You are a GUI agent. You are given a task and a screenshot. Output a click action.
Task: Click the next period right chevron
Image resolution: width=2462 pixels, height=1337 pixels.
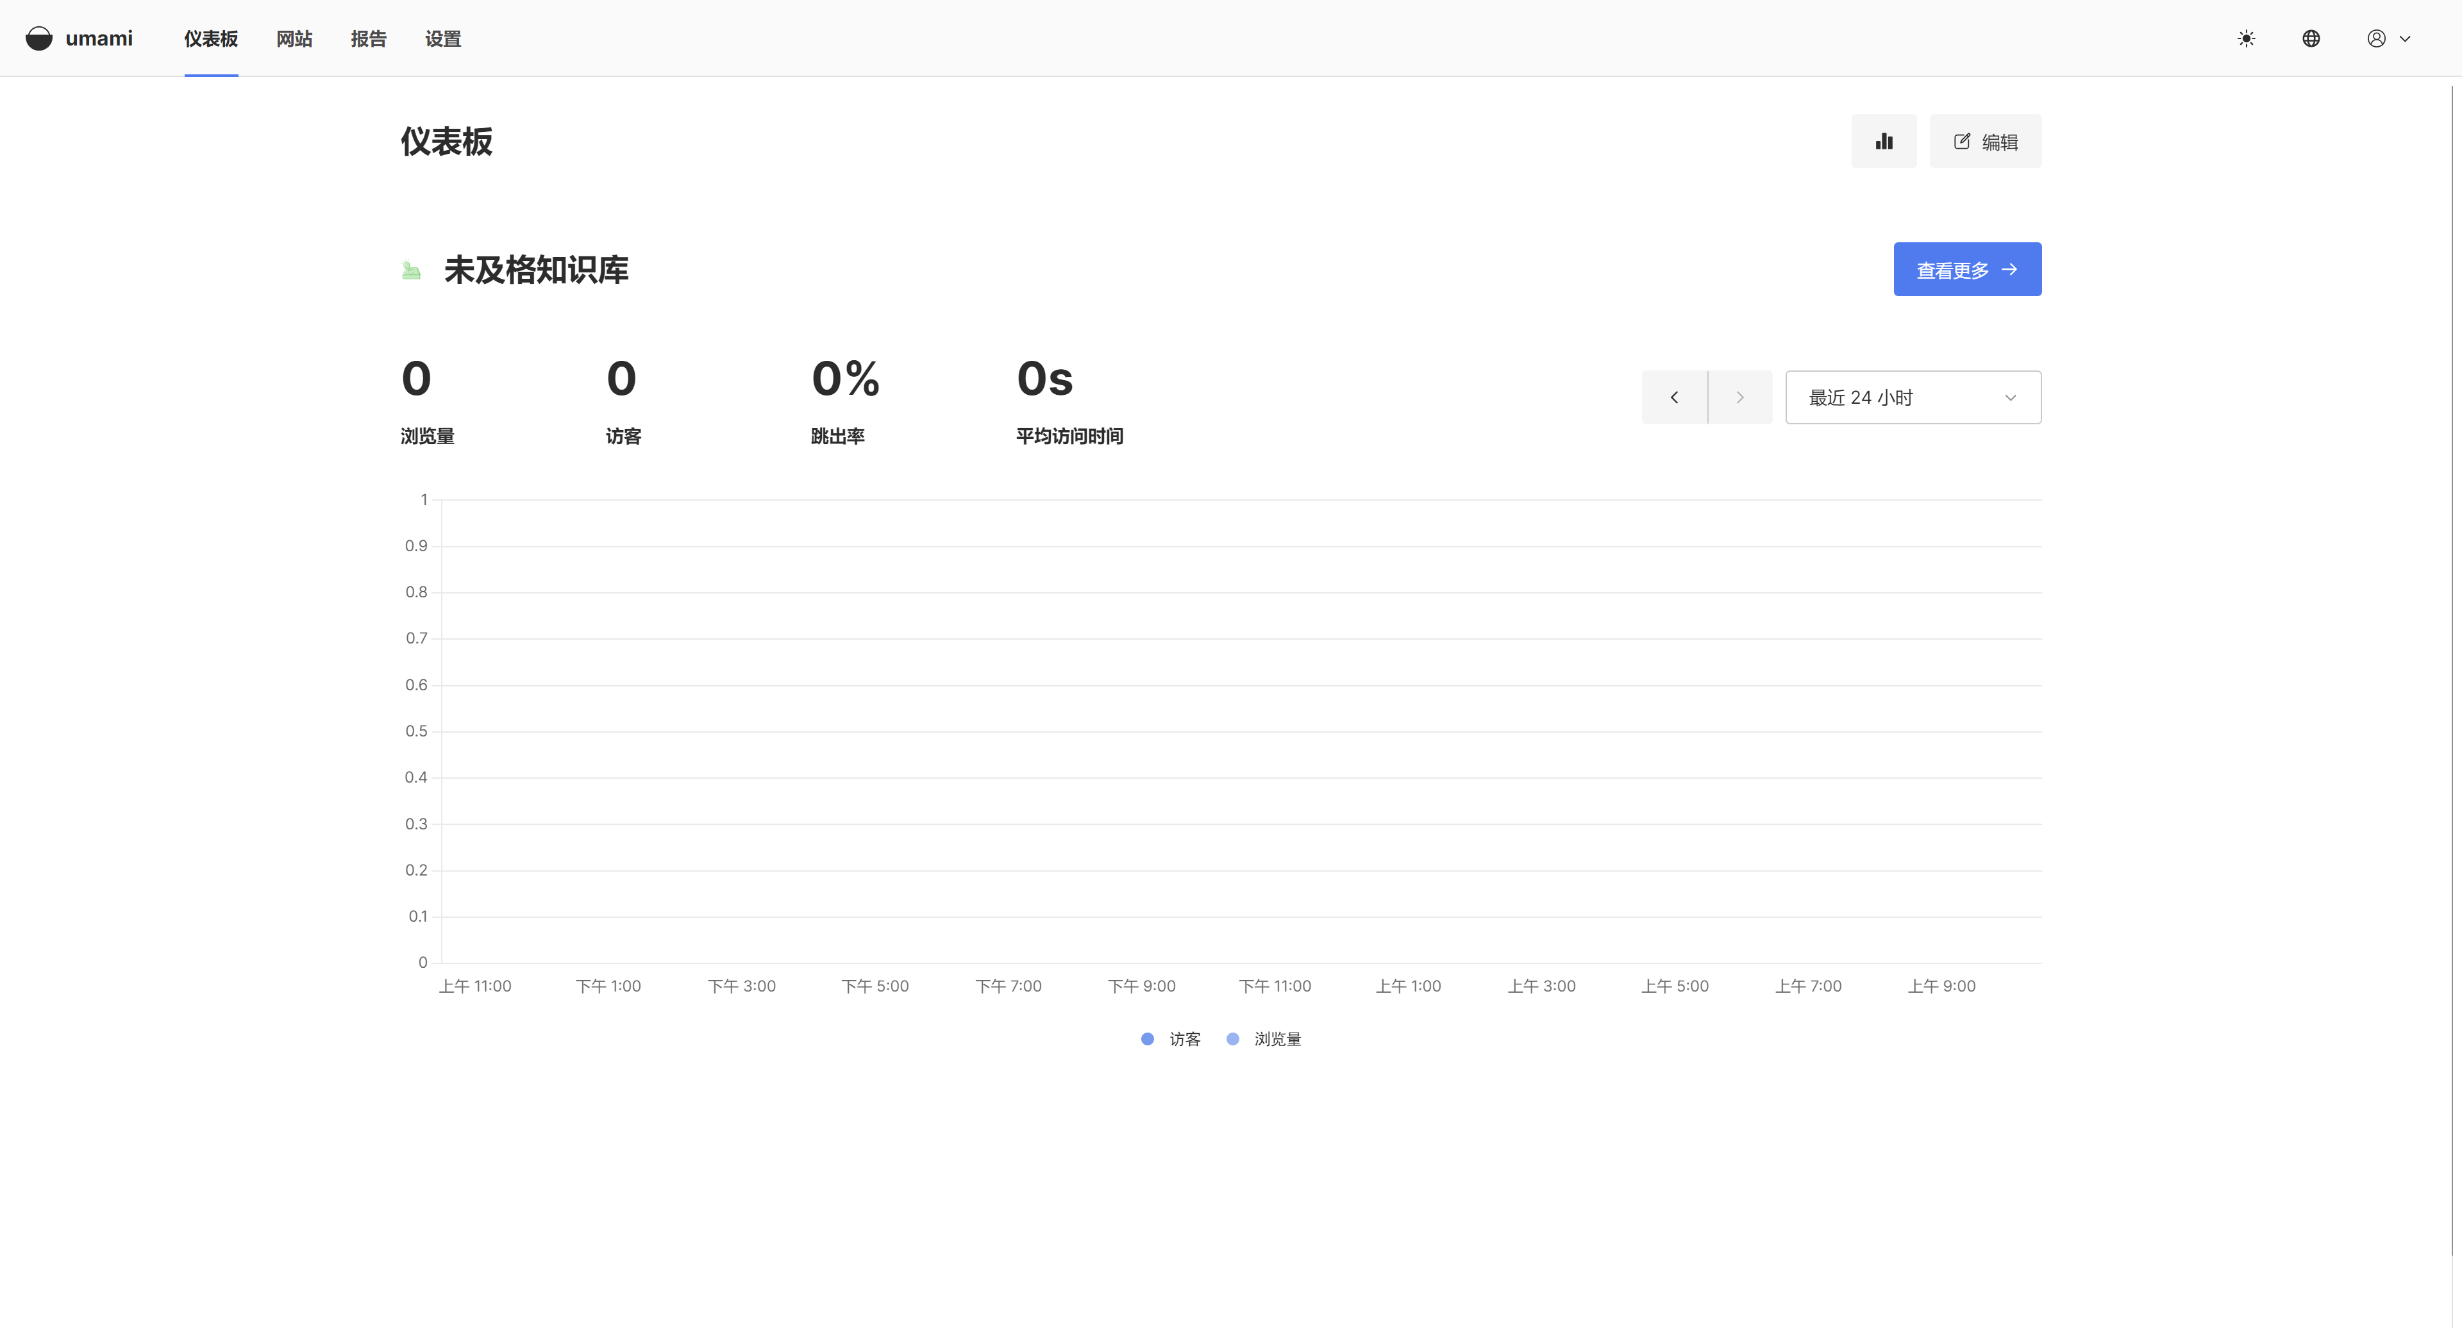tap(1739, 397)
